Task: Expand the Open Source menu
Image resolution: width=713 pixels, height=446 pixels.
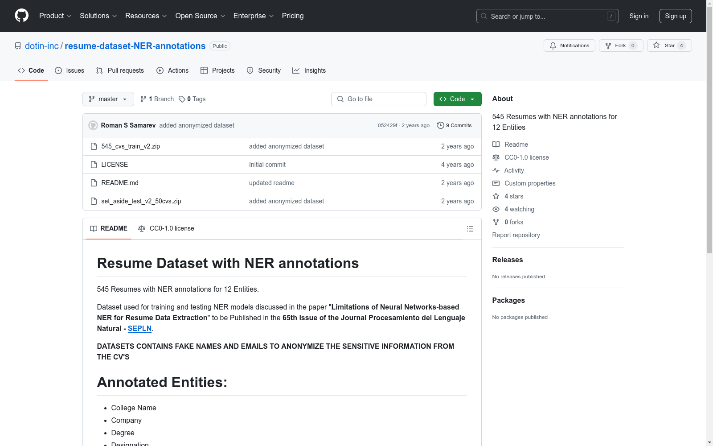Action: (x=201, y=16)
